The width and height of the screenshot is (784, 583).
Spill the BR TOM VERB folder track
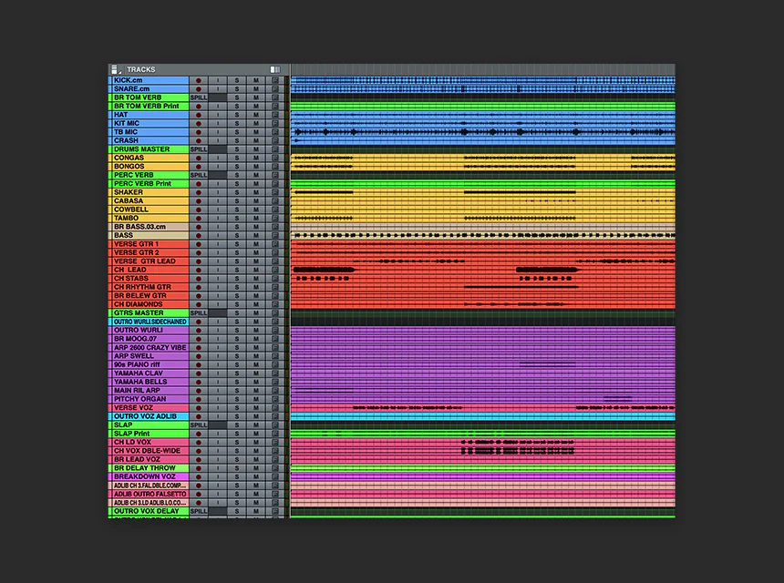[x=199, y=97]
